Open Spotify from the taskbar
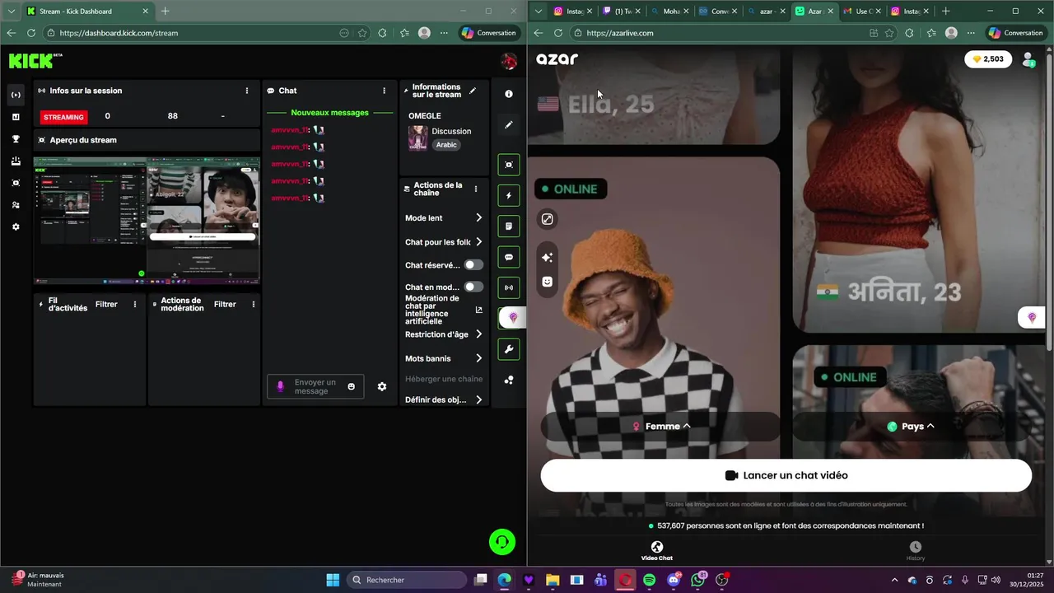This screenshot has height=593, width=1054. pyautogui.click(x=650, y=580)
